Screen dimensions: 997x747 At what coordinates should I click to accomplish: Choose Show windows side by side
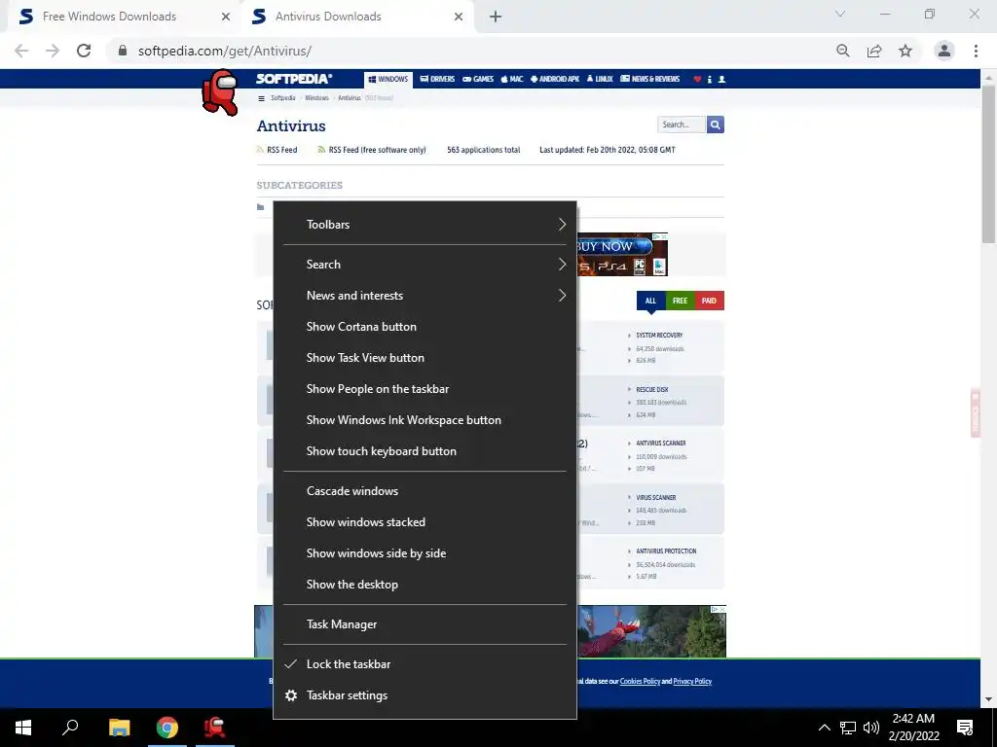[x=425, y=553]
